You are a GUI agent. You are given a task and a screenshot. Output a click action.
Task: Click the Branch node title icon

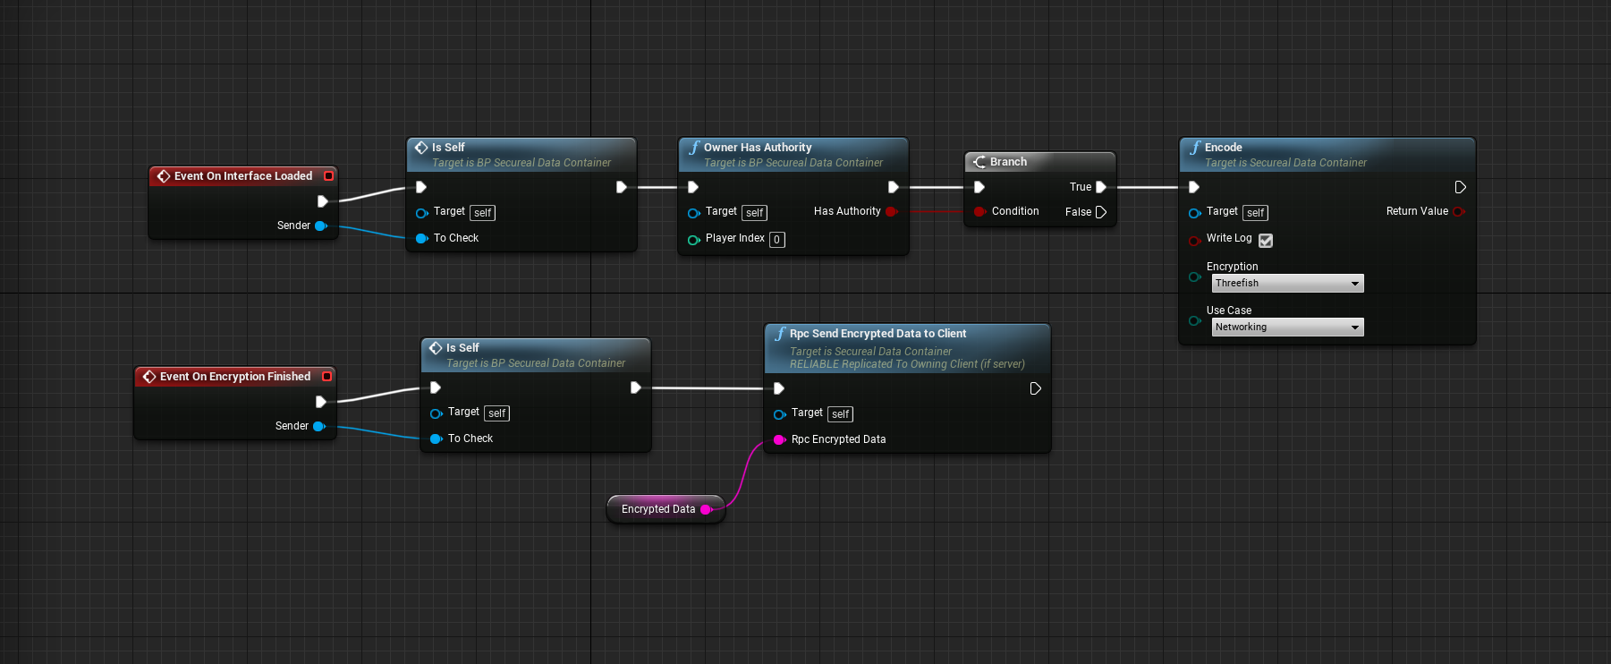979,162
